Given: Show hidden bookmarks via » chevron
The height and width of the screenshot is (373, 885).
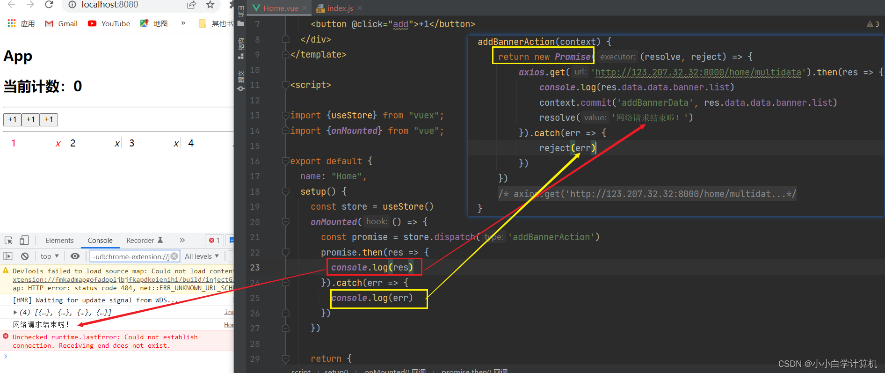Looking at the screenshot, I should click(x=183, y=23).
